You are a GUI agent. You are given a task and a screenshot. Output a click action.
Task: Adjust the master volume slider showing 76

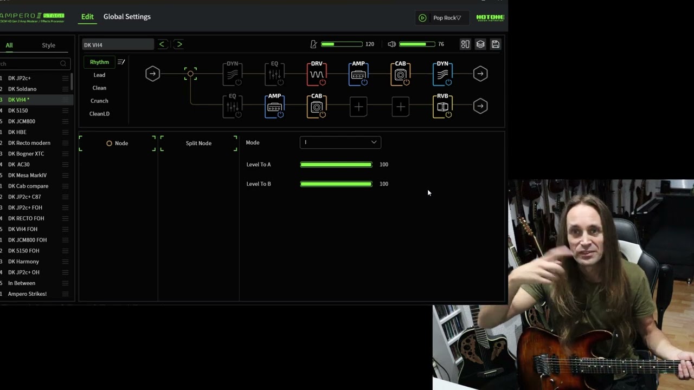[417, 44]
